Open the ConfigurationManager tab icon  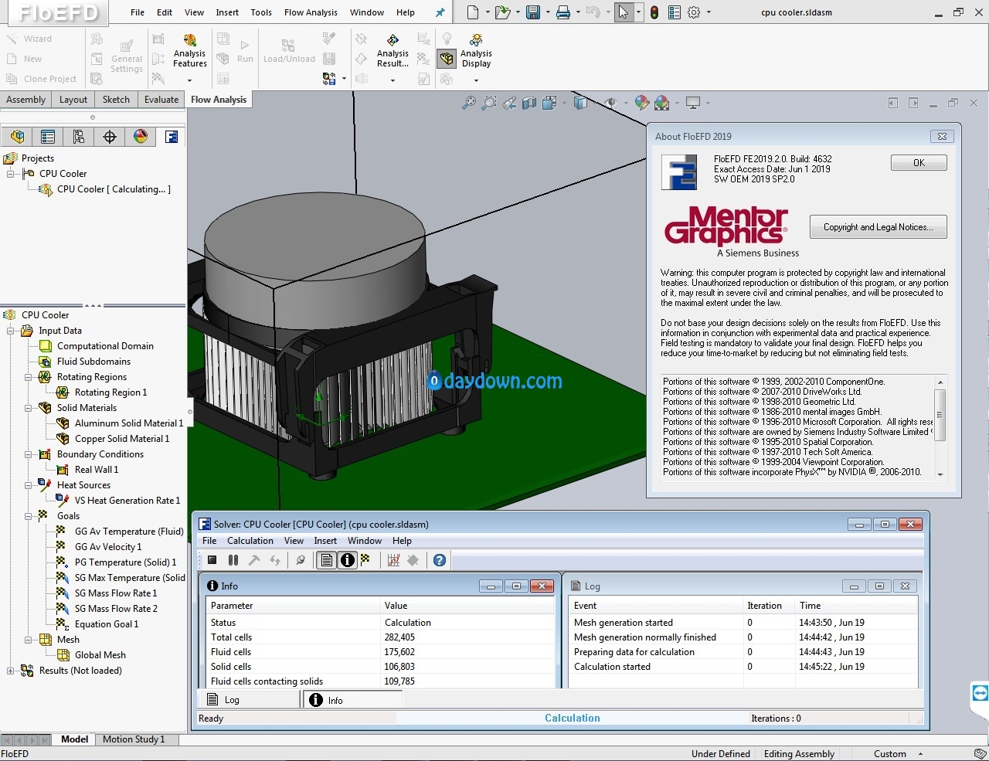tap(79, 137)
